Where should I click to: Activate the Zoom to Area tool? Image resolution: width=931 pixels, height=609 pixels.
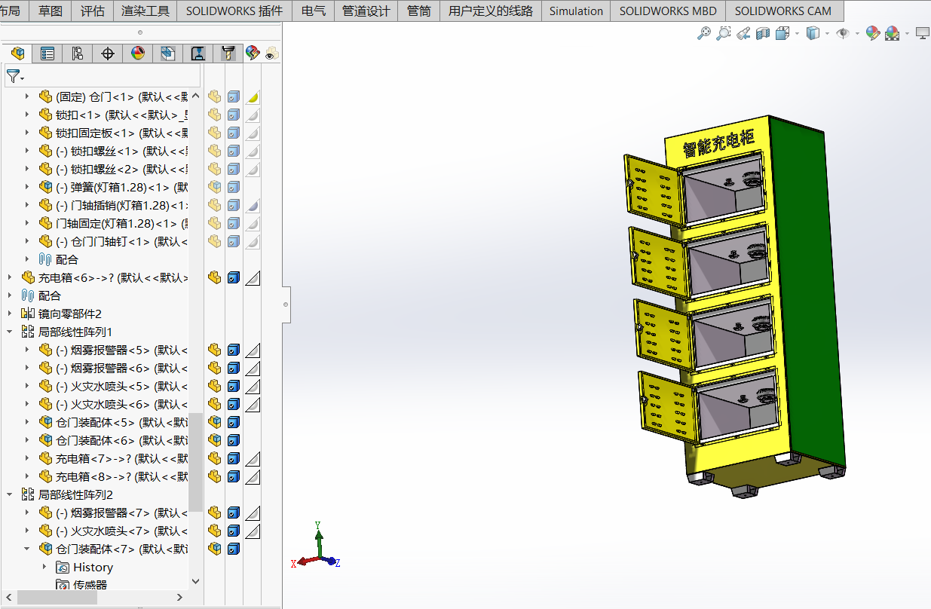point(724,33)
